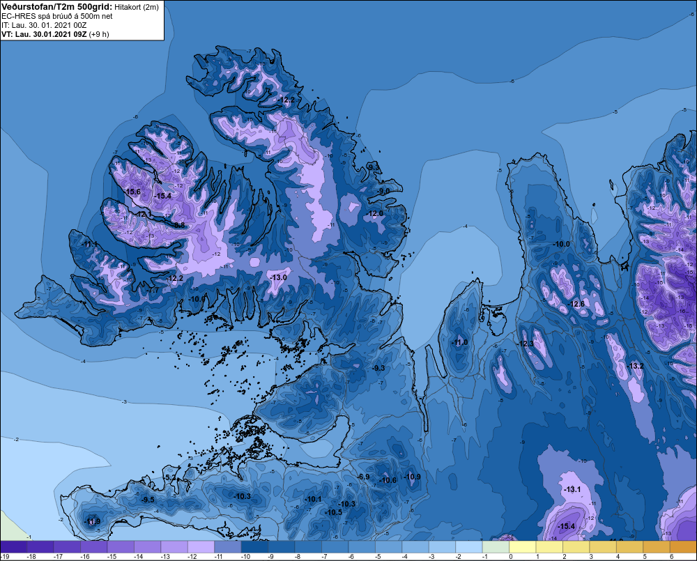Select the legend swatch between -13 and -12

tap(174, 547)
